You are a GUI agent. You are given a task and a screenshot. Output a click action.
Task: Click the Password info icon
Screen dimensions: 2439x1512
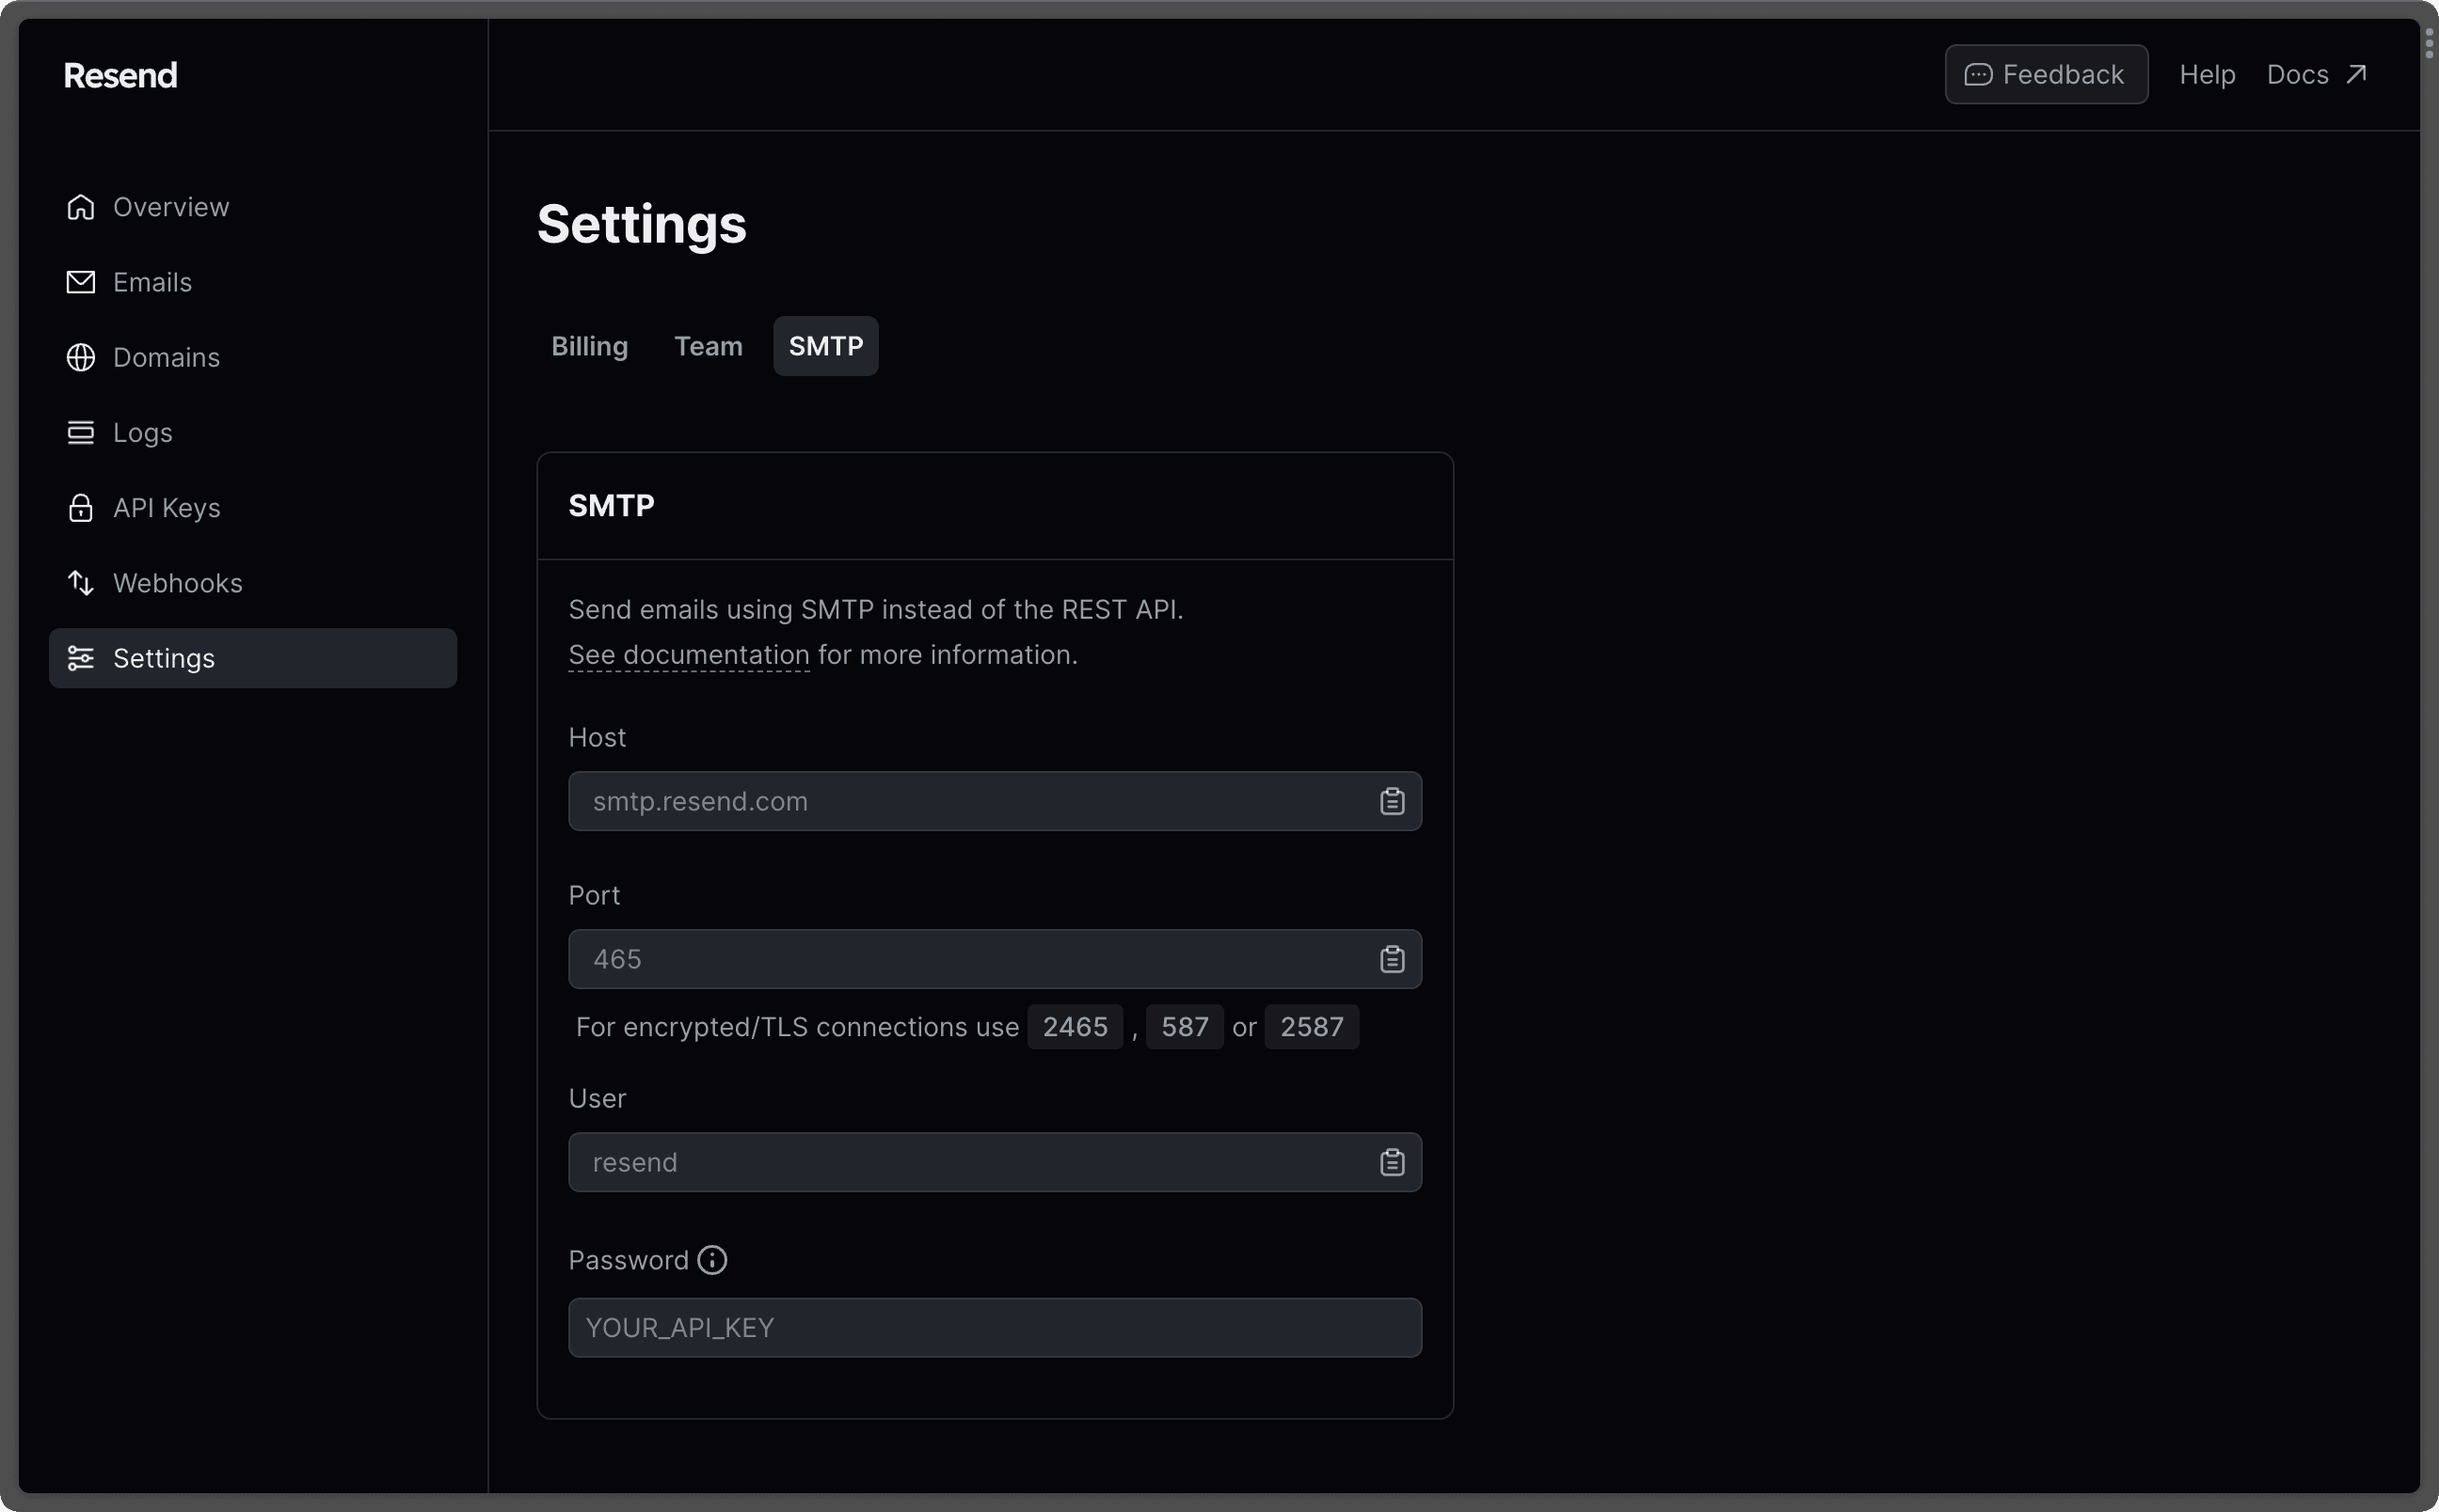point(710,1259)
